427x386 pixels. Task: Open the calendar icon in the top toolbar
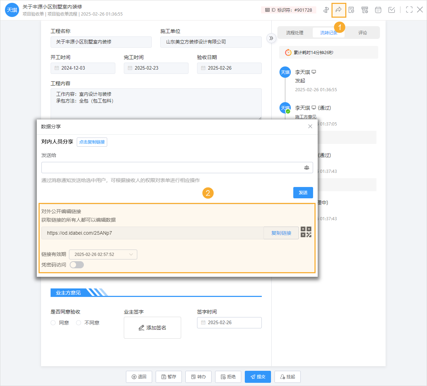click(378, 10)
